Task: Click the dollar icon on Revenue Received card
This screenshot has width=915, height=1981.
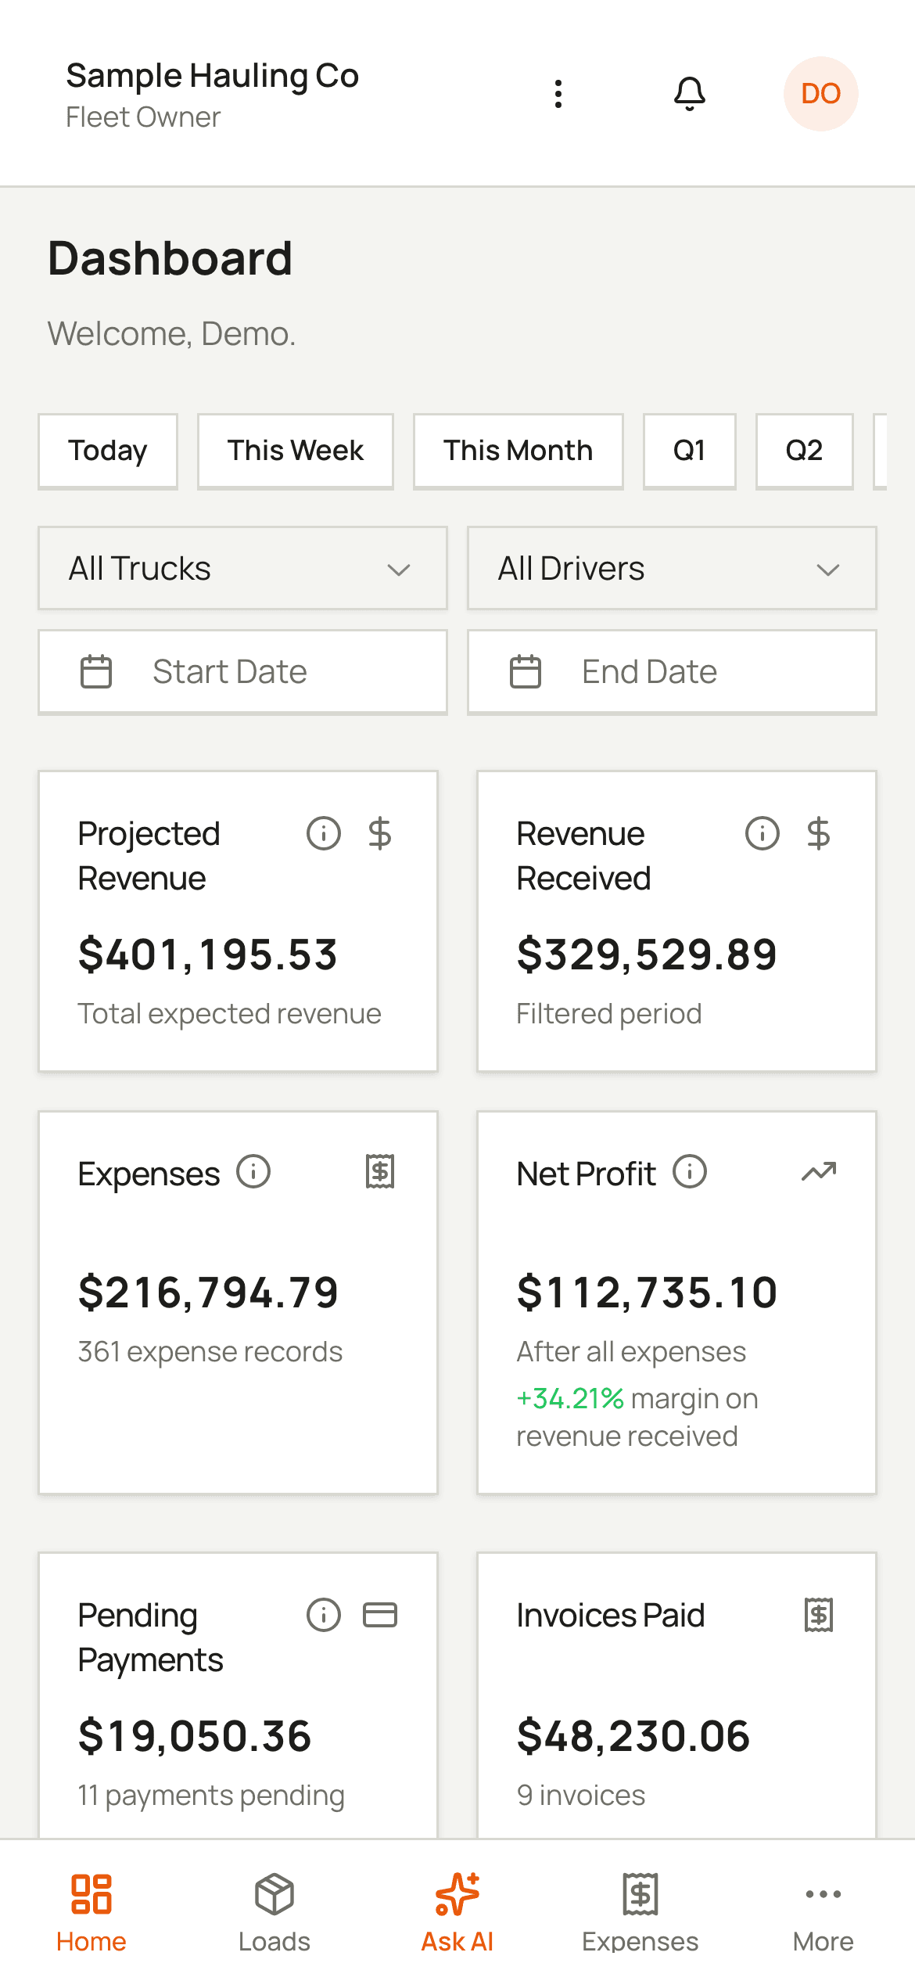Action: [819, 833]
